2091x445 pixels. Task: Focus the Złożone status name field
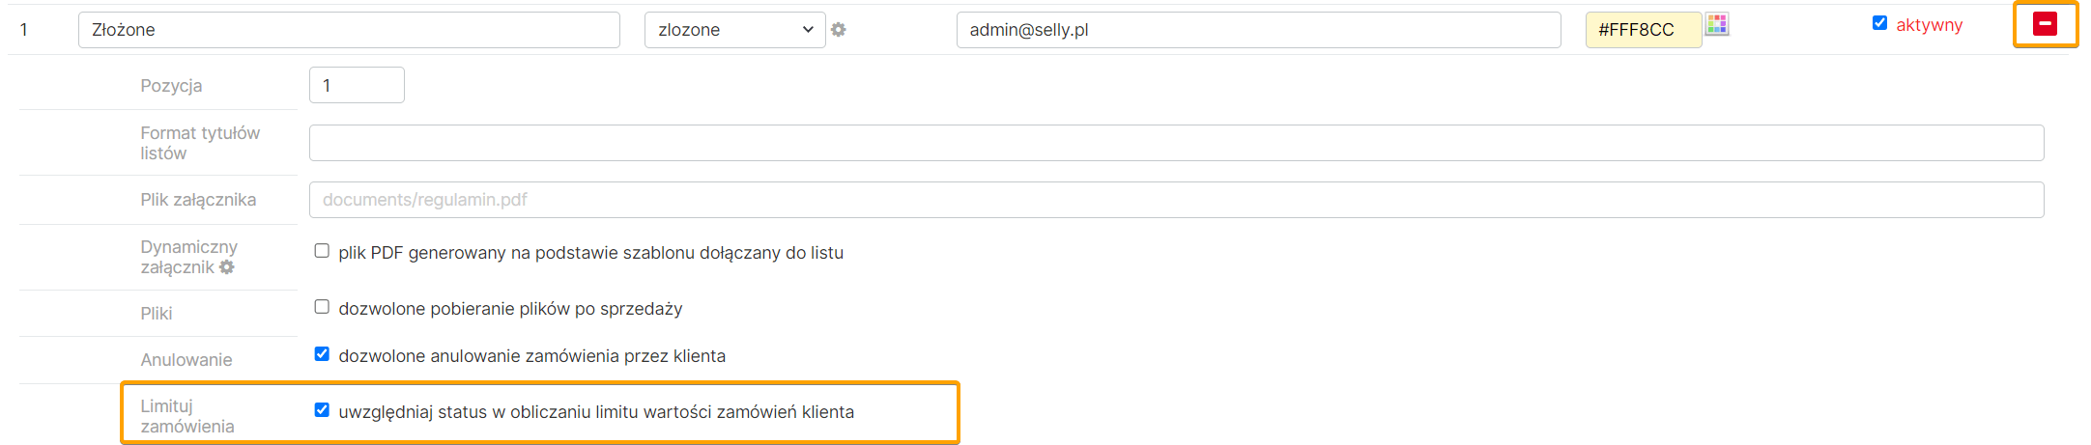349,30
